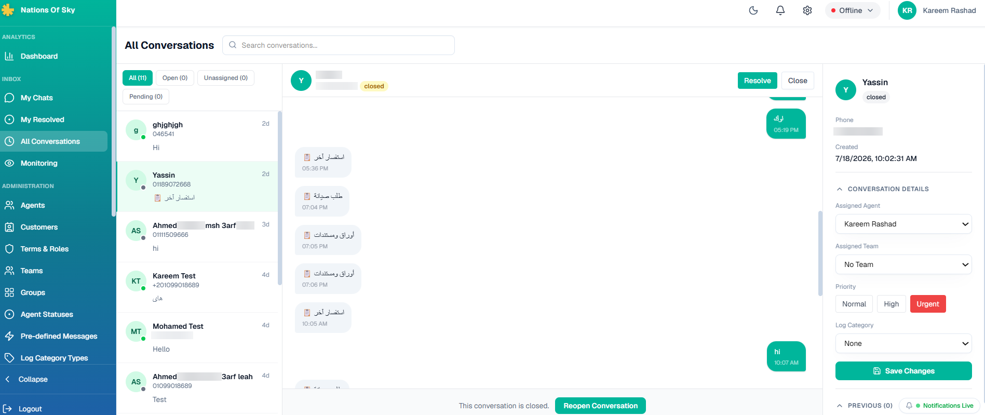Click the Nations Of Sky logo

(x=8, y=10)
